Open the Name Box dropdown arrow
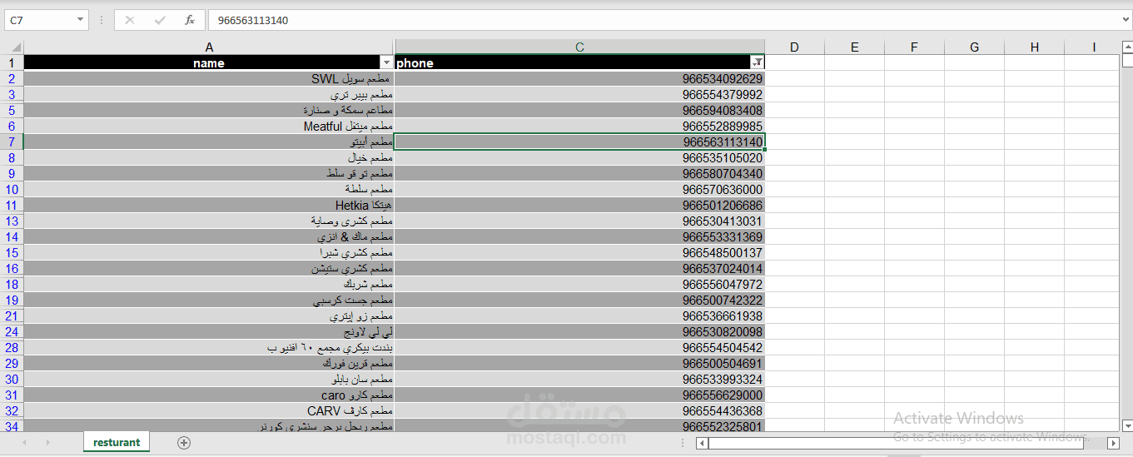Screen dimensions: 1133x457 click(x=80, y=20)
